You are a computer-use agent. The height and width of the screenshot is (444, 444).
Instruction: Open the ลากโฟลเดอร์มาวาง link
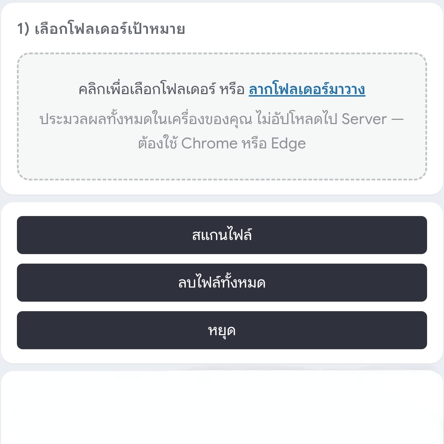(x=307, y=90)
